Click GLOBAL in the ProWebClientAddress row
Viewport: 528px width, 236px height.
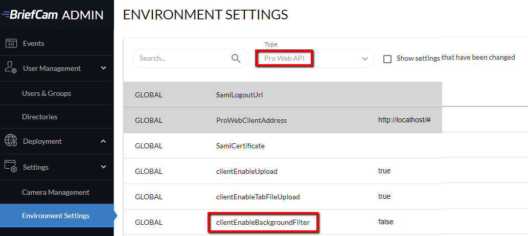[149, 120]
